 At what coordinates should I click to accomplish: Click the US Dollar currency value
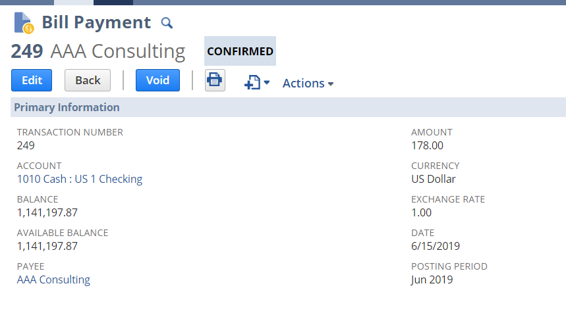click(433, 179)
